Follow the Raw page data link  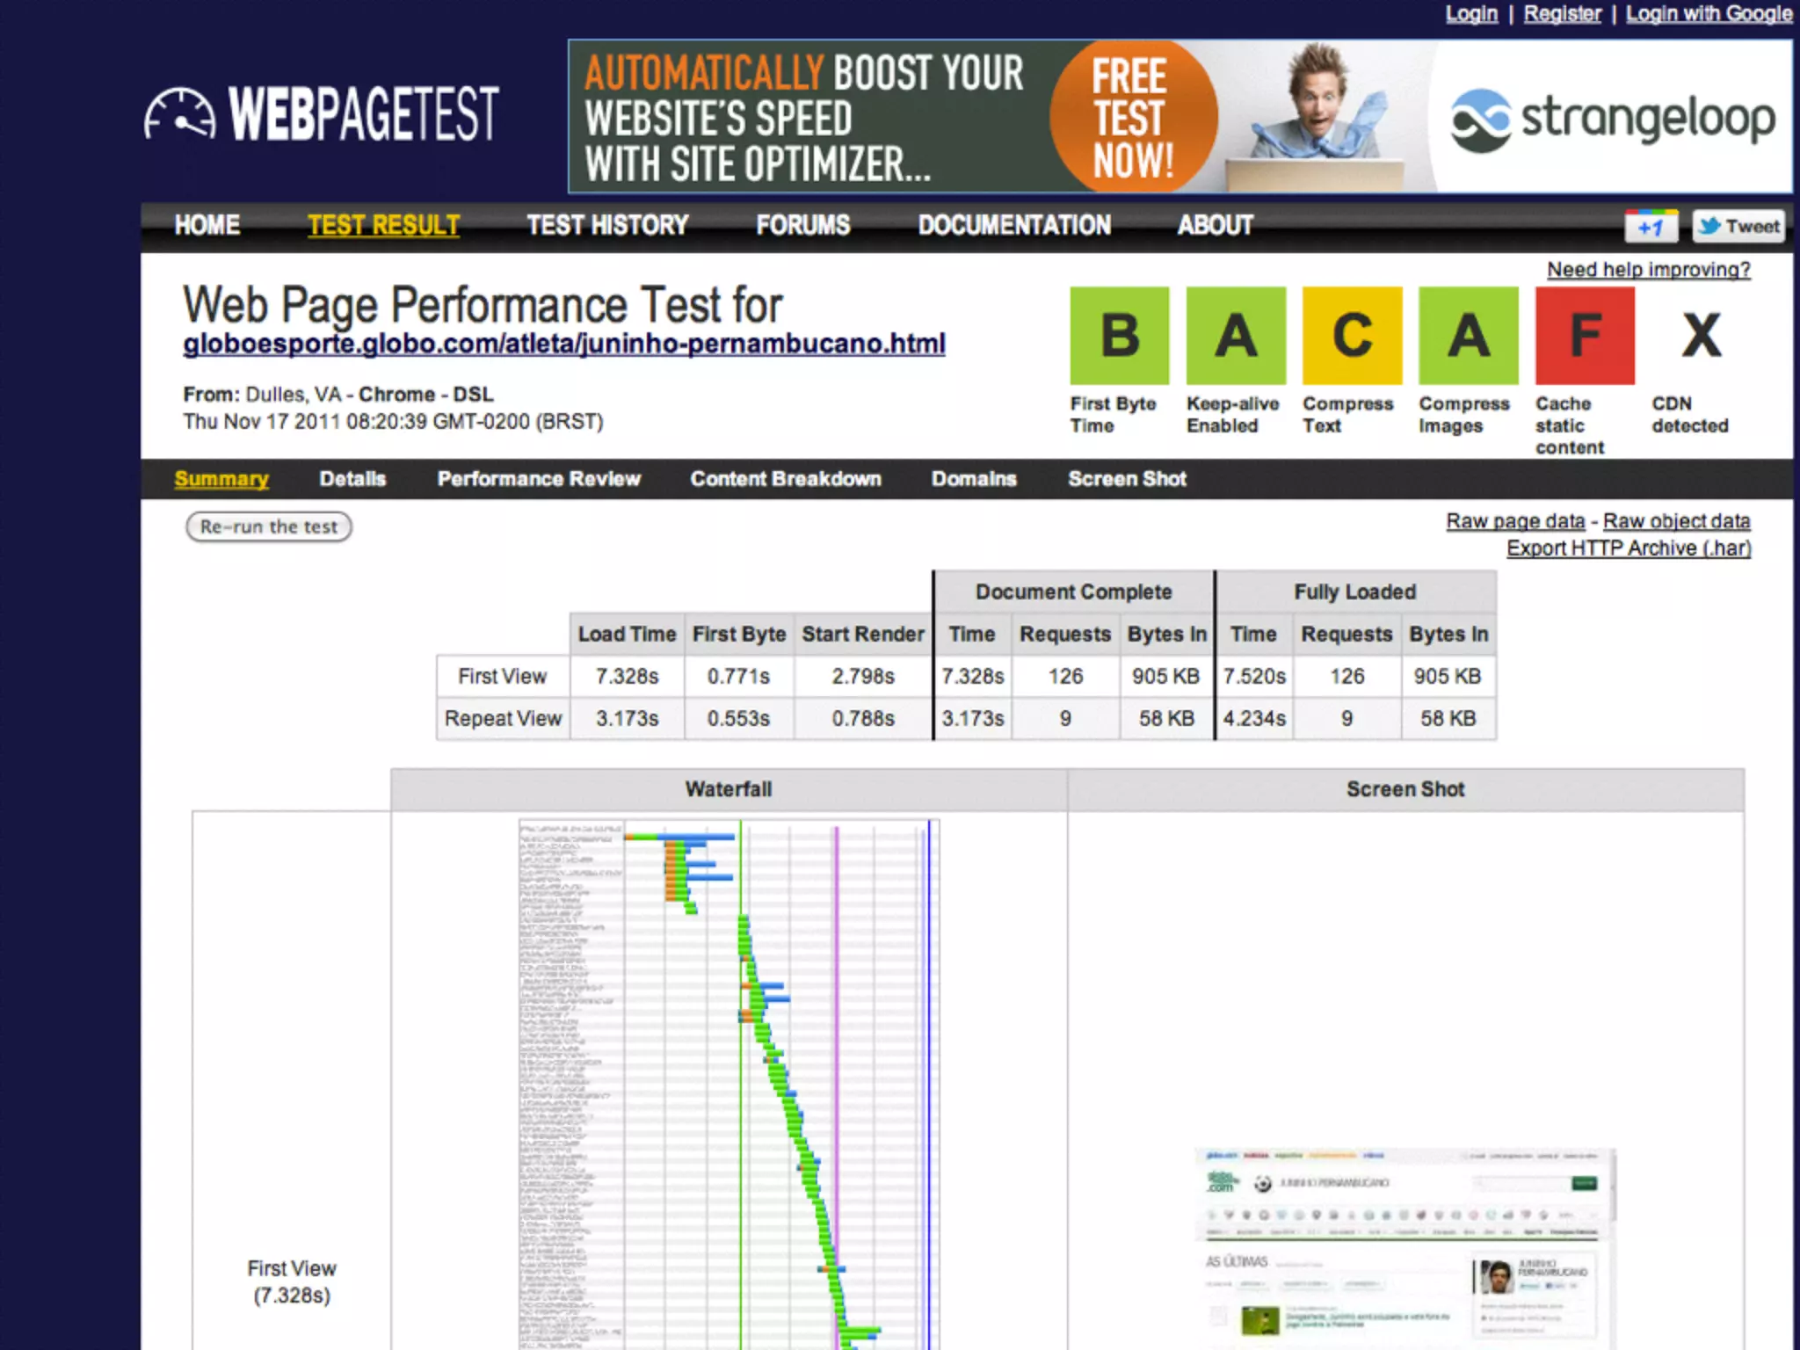(x=1515, y=521)
